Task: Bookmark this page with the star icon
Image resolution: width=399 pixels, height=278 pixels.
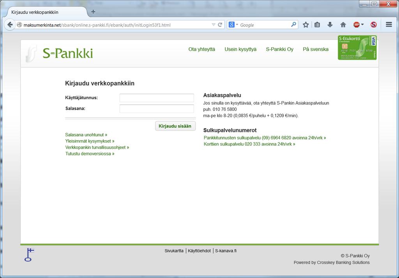Action: (305, 25)
